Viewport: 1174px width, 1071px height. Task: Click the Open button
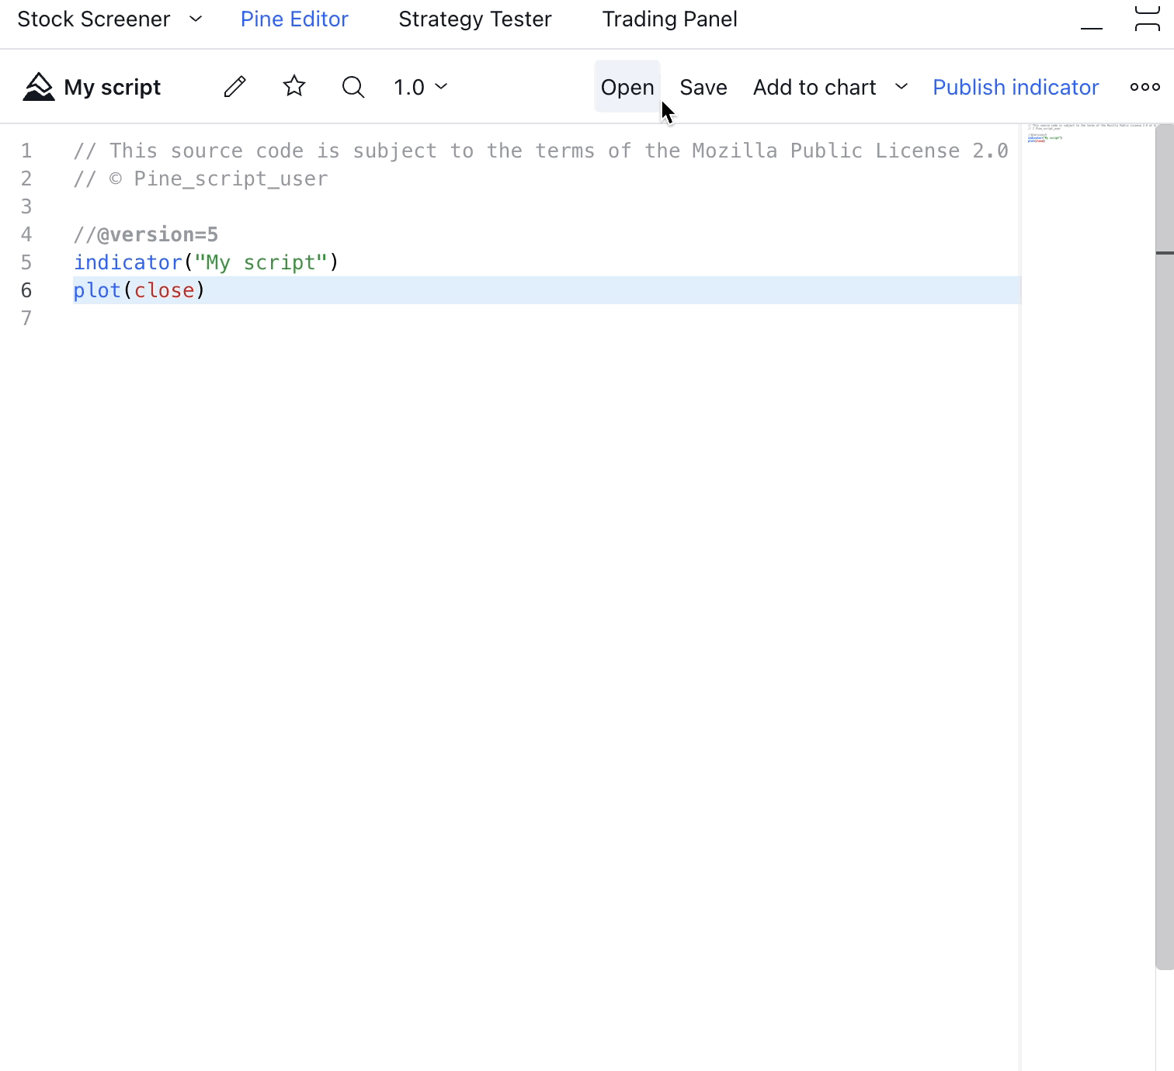[627, 87]
